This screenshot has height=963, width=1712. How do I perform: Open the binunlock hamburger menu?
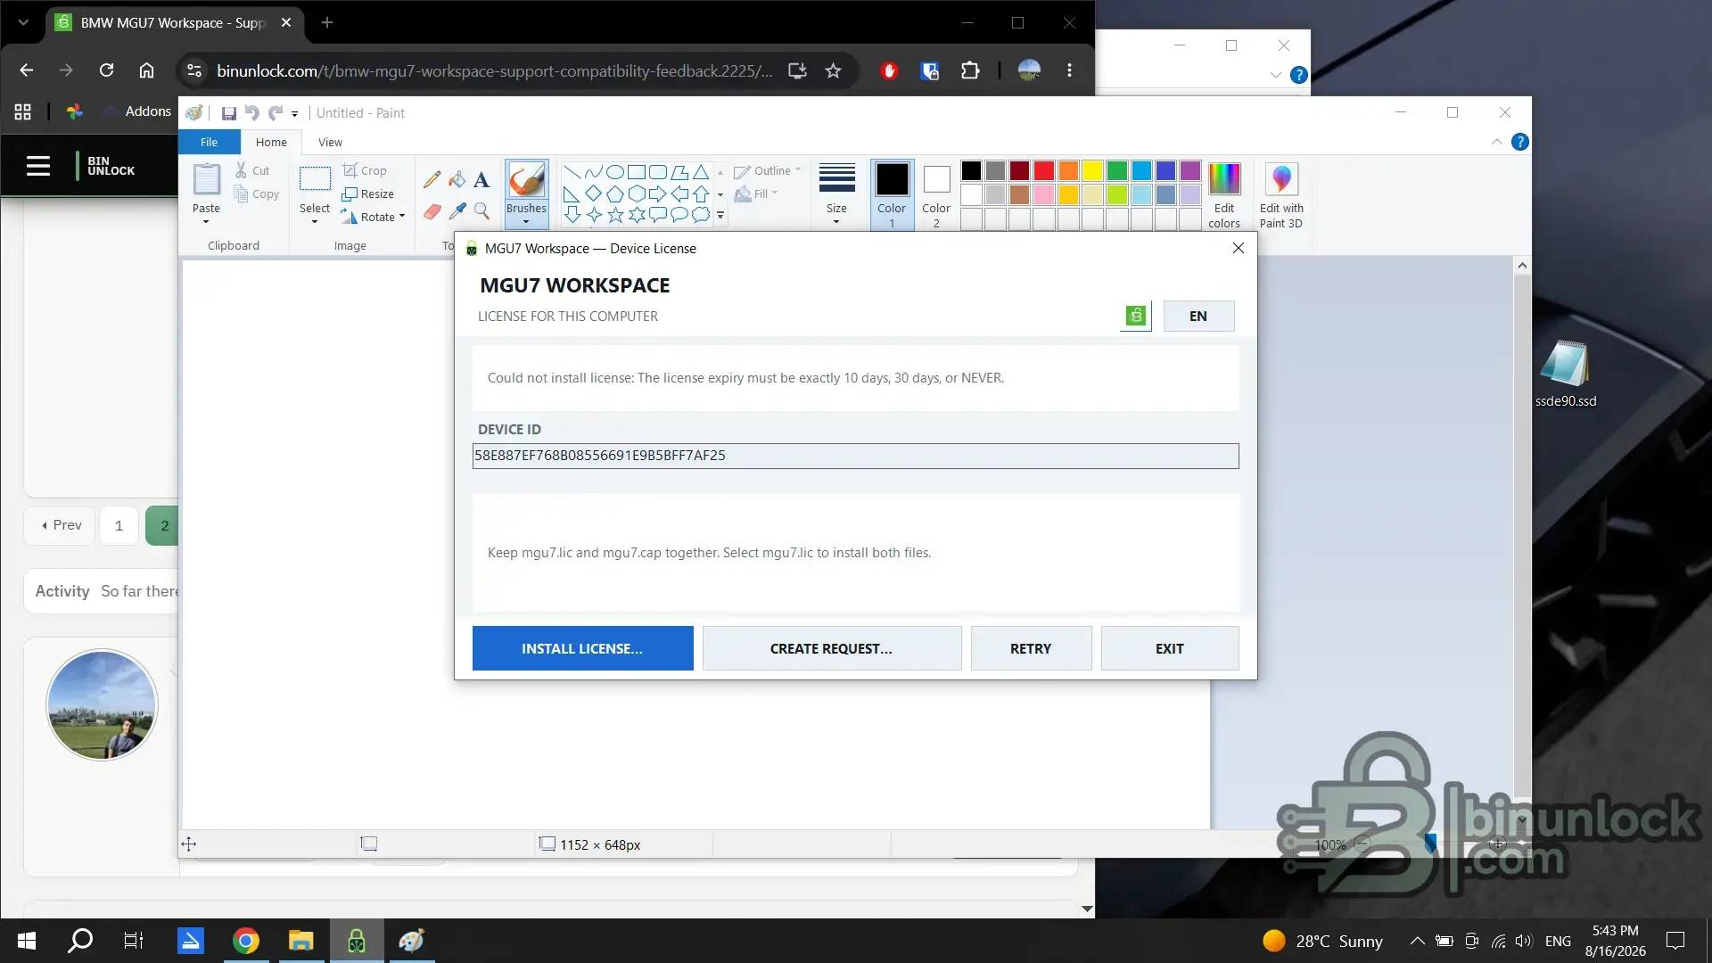pos(38,166)
